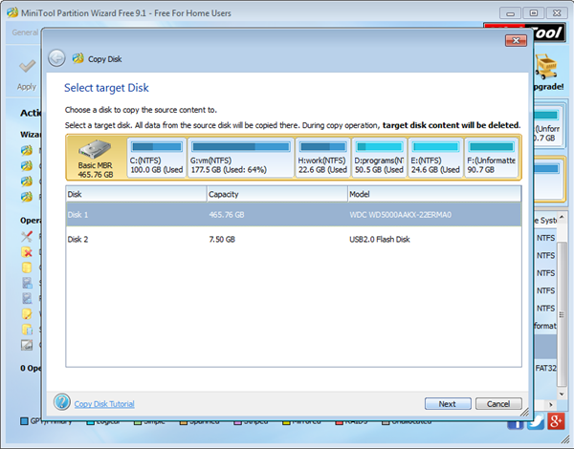This screenshot has height=449, width=574.
Task: Click the sidebar icon below the pencil-and-note icon
Action: tap(27, 329)
